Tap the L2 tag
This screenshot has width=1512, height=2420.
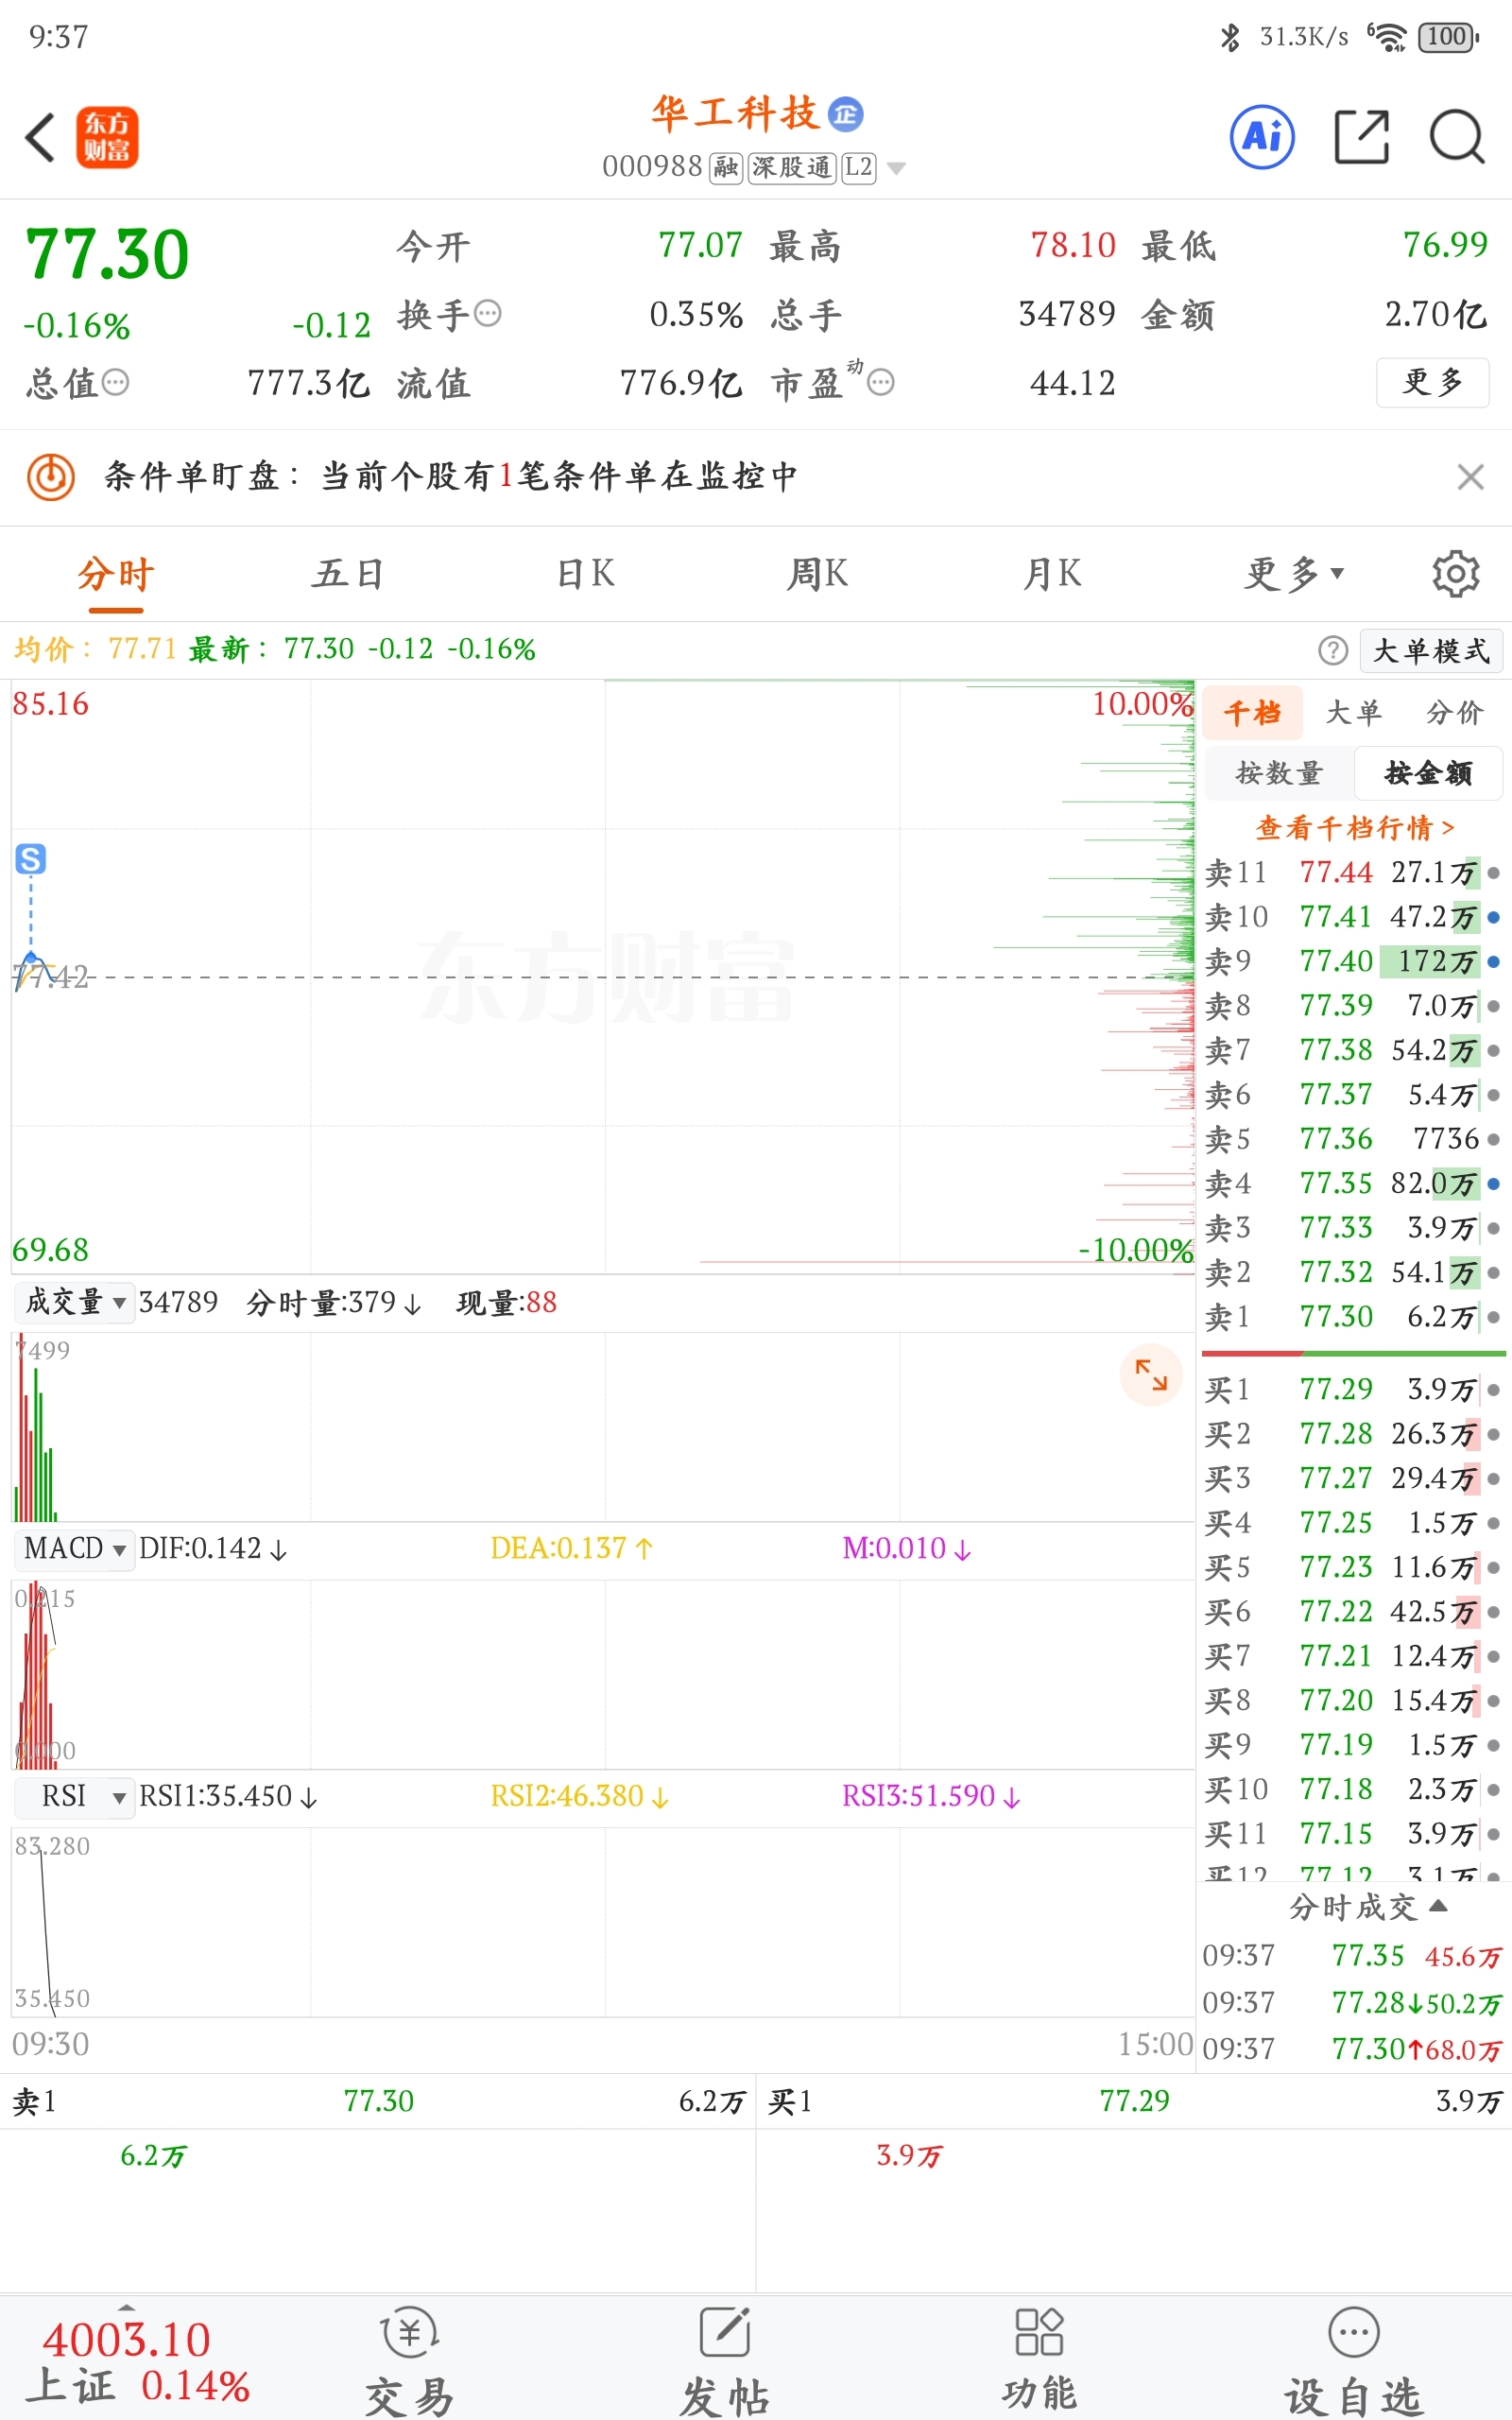coord(859,167)
